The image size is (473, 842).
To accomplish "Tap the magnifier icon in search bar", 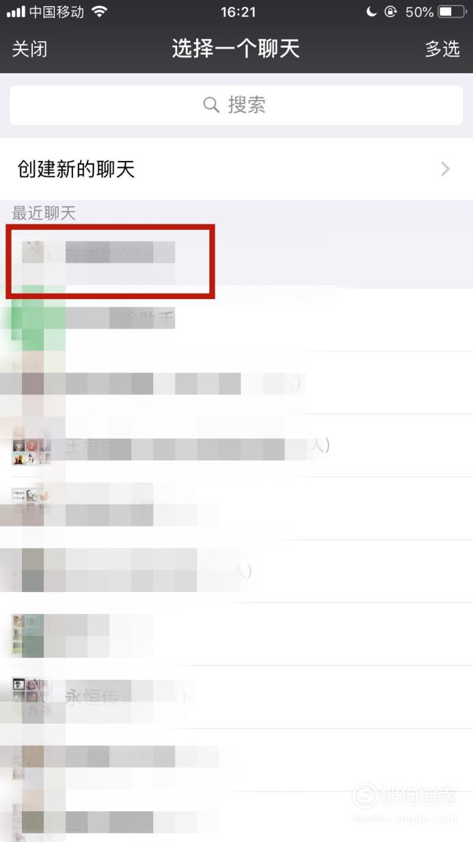I will (211, 105).
